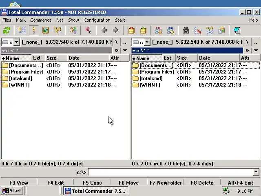Sort left panel by Name column

16,58
